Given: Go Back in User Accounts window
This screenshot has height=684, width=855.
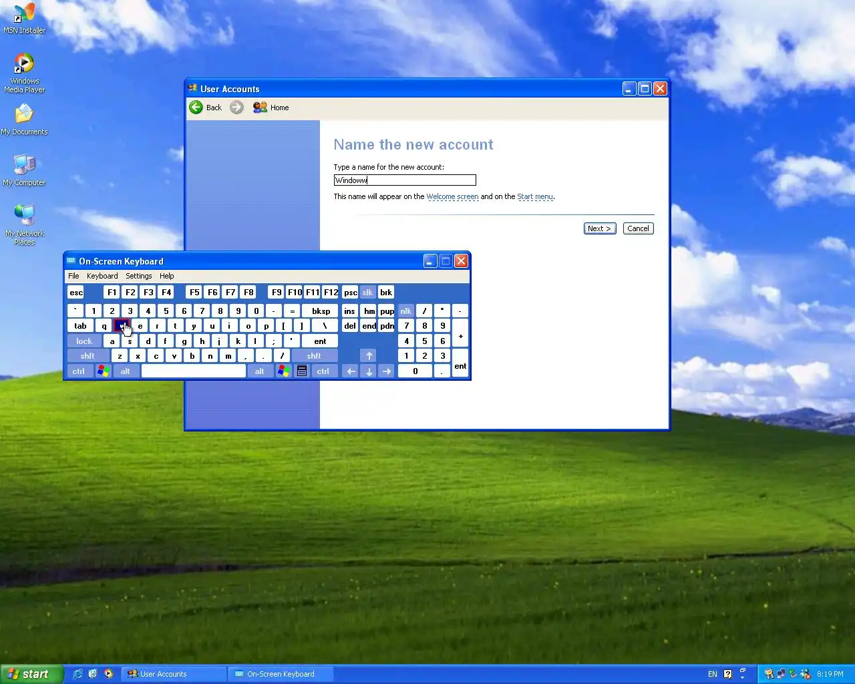Looking at the screenshot, I should pyautogui.click(x=206, y=108).
